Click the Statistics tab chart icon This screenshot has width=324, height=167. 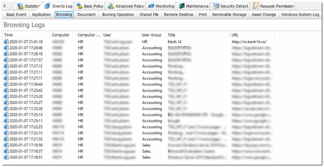(x=20, y=6)
